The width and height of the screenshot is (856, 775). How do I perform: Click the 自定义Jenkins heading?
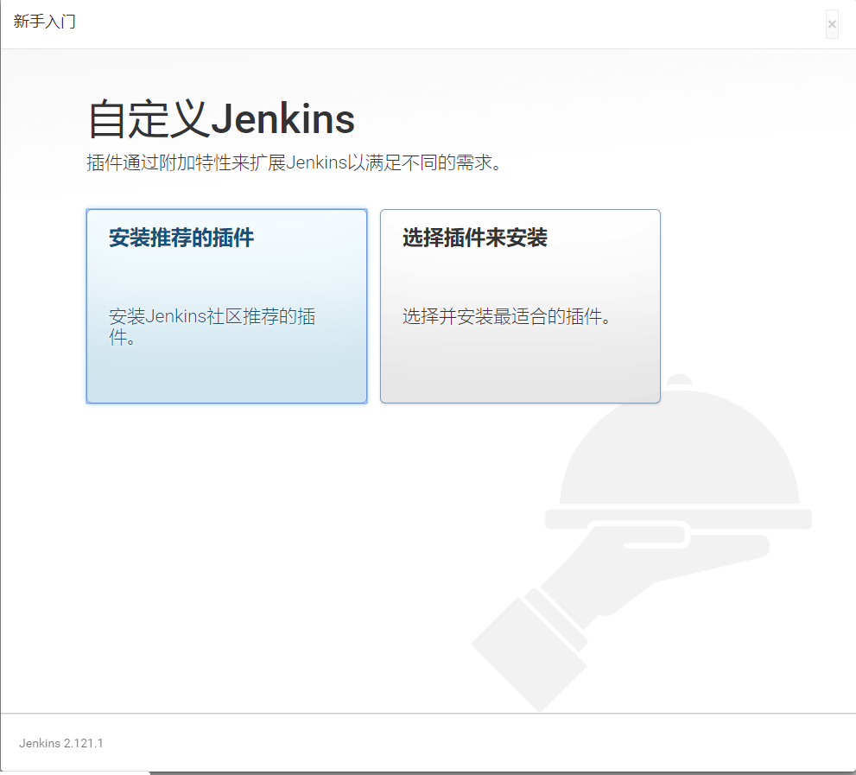pyautogui.click(x=221, y=118)
